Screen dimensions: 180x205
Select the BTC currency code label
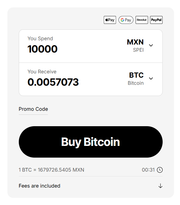coord(136,75)
